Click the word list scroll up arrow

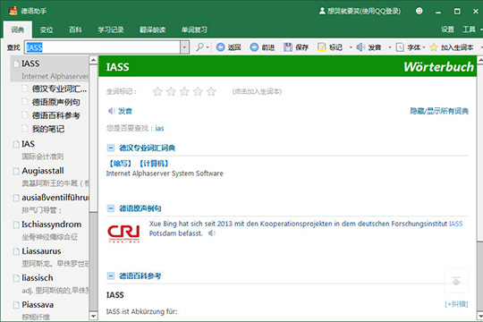[93, 60]
